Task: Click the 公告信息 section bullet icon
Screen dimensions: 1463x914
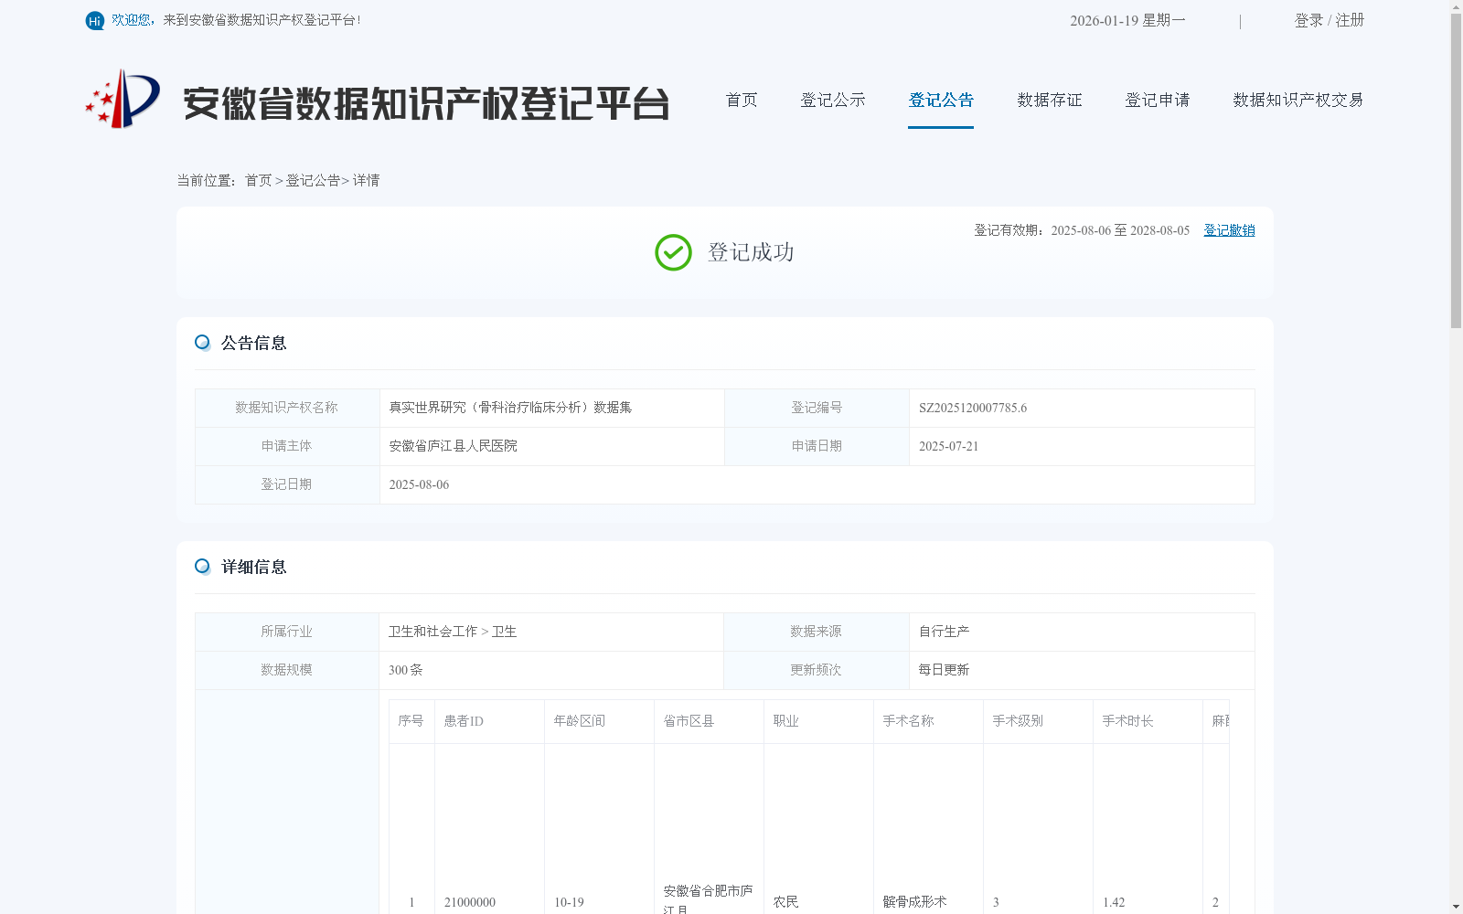Action: tap(203, 343)
